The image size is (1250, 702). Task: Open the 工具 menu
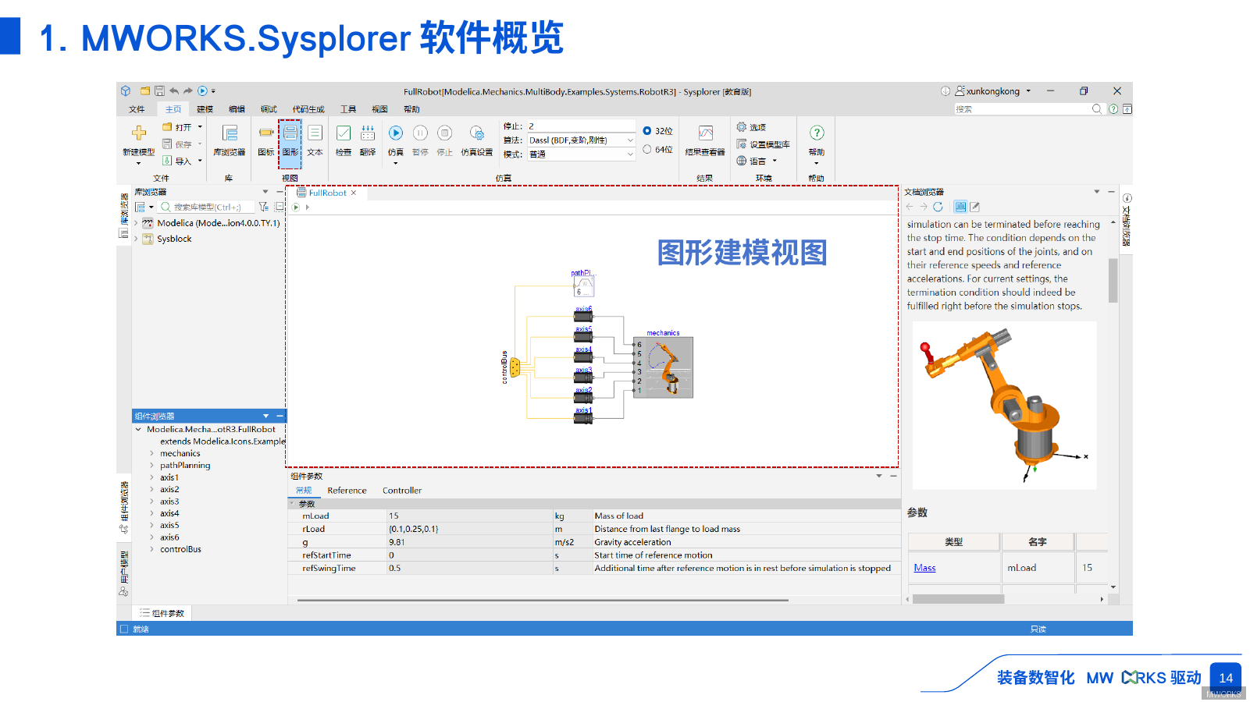(x=348, y=108)
